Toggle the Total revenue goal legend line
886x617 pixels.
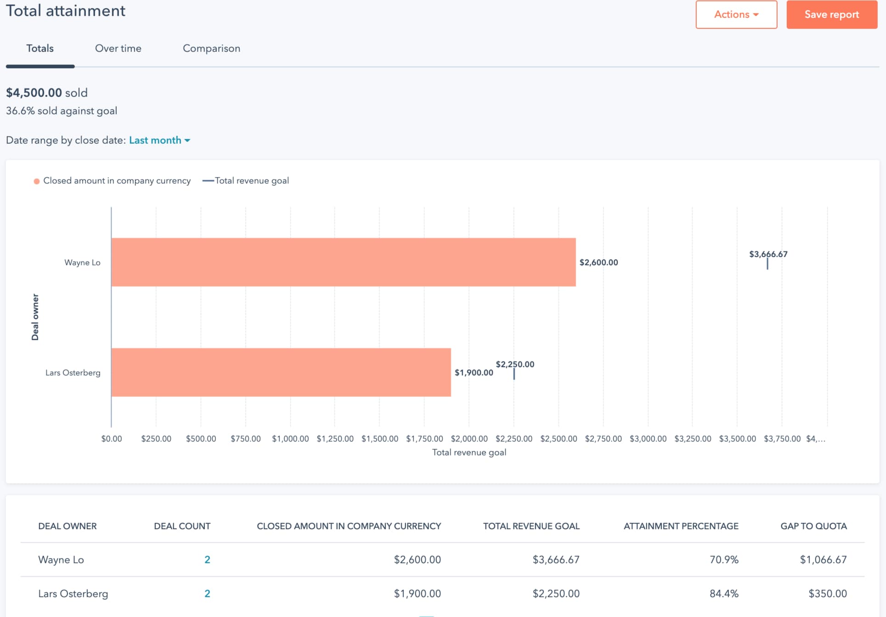coord(208,181)
